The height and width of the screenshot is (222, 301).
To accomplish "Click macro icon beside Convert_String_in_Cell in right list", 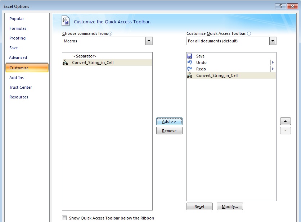I will [190, 75].
